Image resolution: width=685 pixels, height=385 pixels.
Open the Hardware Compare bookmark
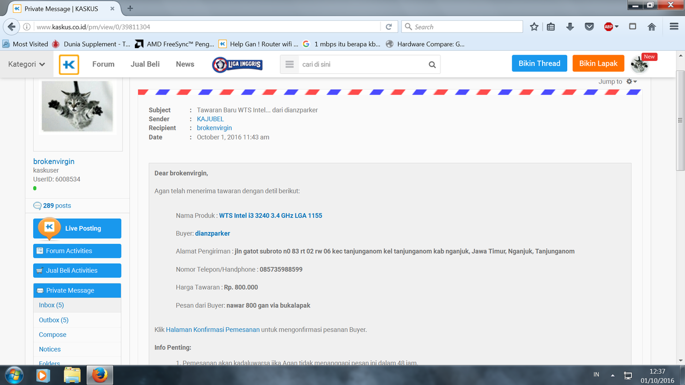425,44
